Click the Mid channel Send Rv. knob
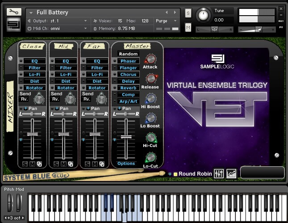The height and width of the screenshot is (223, 288). [x=71, y=99]
